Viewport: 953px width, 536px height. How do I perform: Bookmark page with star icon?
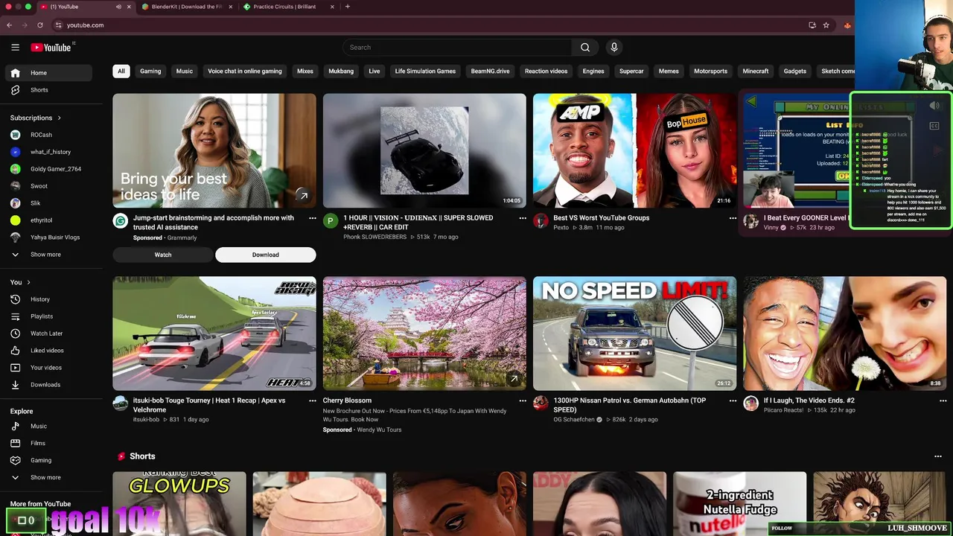tap(826, 25)
